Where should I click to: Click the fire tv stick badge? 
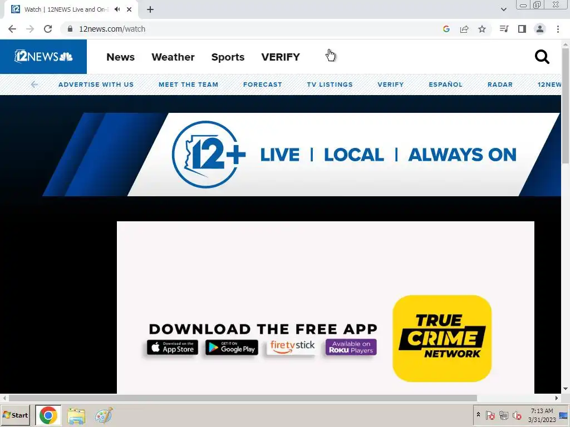292,347
